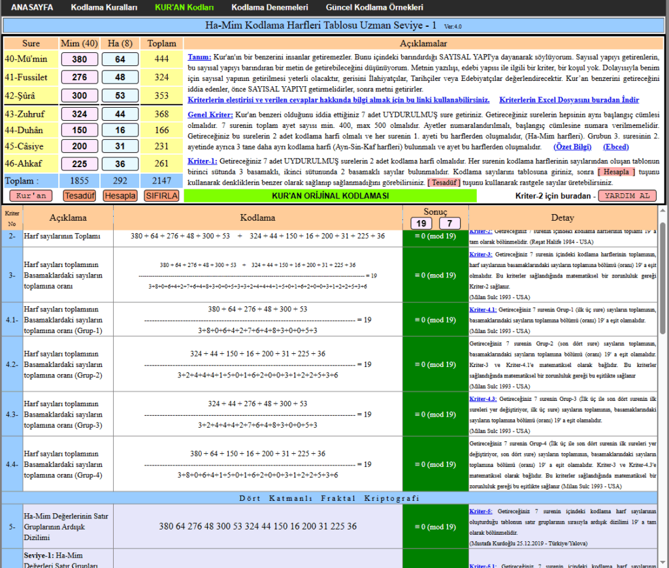Click the 'Detay' column header
Screen dimensions: 669x568
pyautogui.click(x=563, y=218)
